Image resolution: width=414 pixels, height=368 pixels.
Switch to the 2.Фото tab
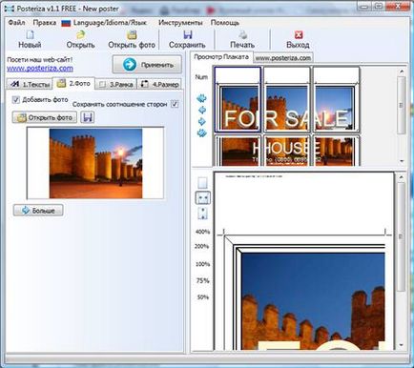pyautogui.click(x=73, y=83)
